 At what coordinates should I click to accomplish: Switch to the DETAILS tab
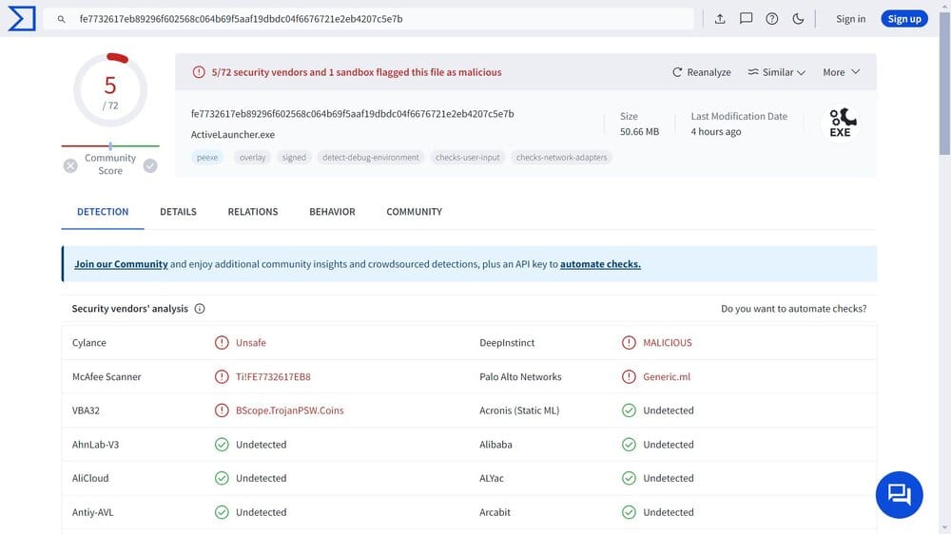178,212
